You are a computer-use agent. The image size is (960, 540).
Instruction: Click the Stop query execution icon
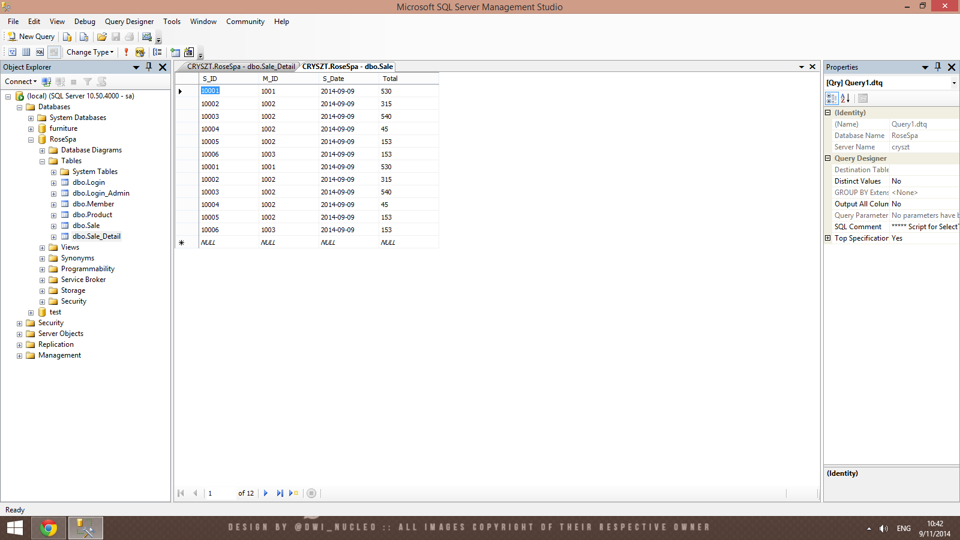311,493
